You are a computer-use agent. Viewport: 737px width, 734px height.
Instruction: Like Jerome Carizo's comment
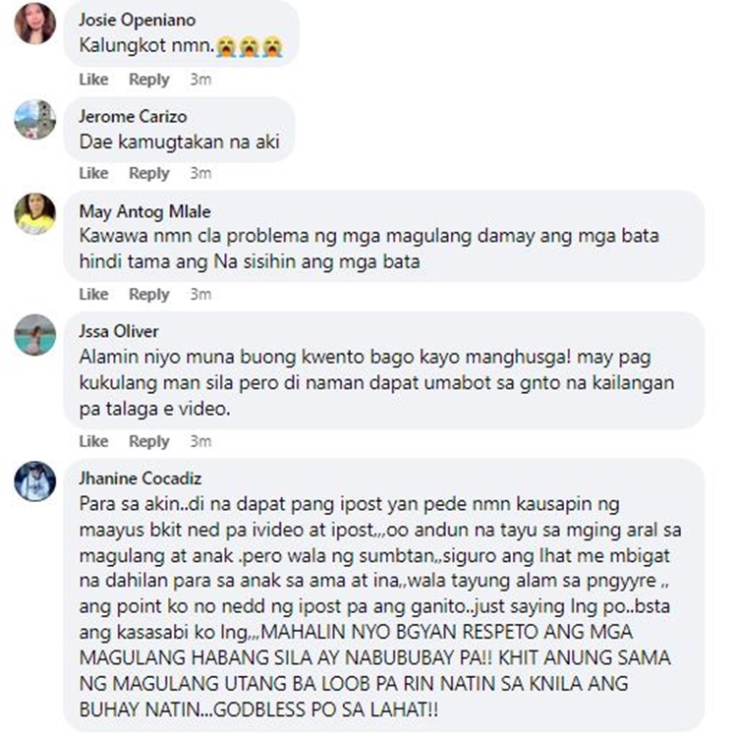(x=93, y=173)
